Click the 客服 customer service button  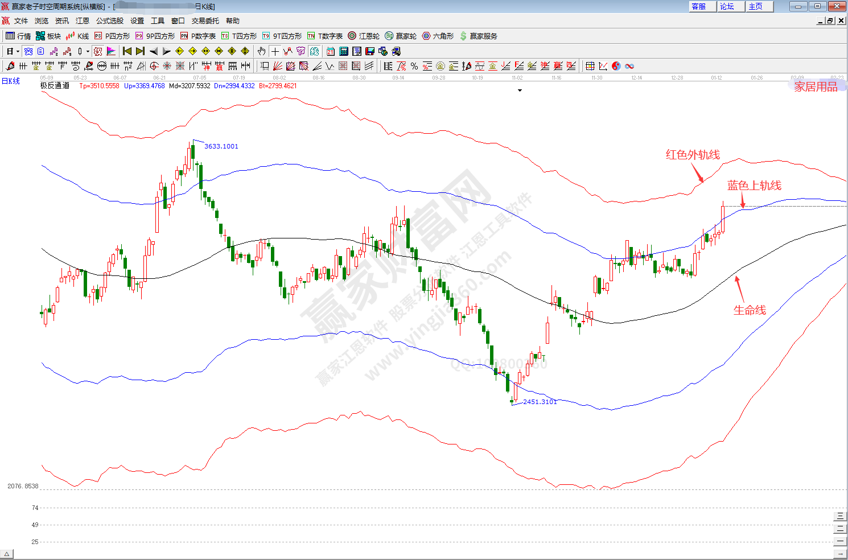[699, 6]
